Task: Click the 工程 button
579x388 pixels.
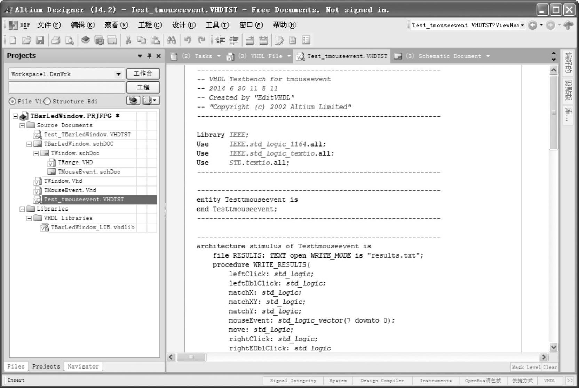Action: [143, 87]
